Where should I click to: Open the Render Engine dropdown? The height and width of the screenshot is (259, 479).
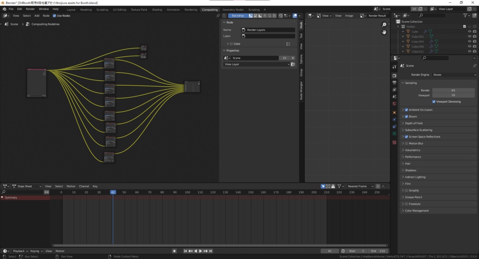(454, 75)
